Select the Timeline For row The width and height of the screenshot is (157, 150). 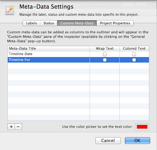click(78, 60)
